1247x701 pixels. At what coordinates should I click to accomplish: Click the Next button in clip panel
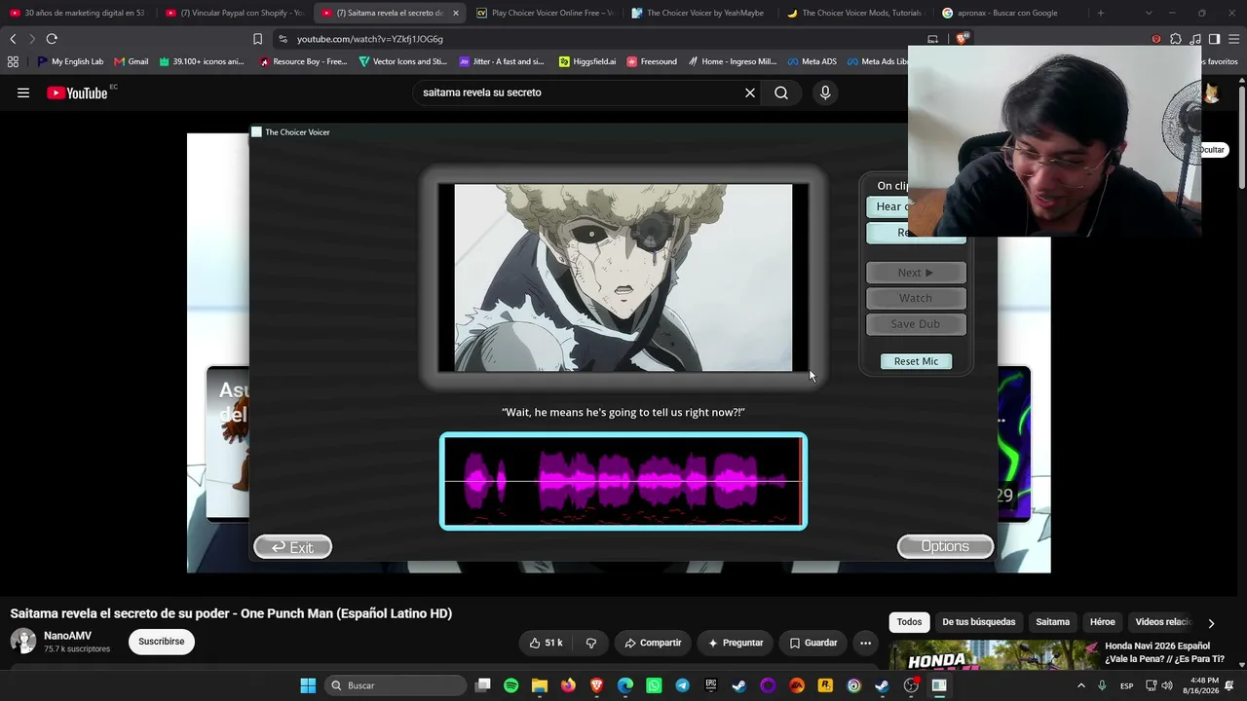click(x=916, y=273)
